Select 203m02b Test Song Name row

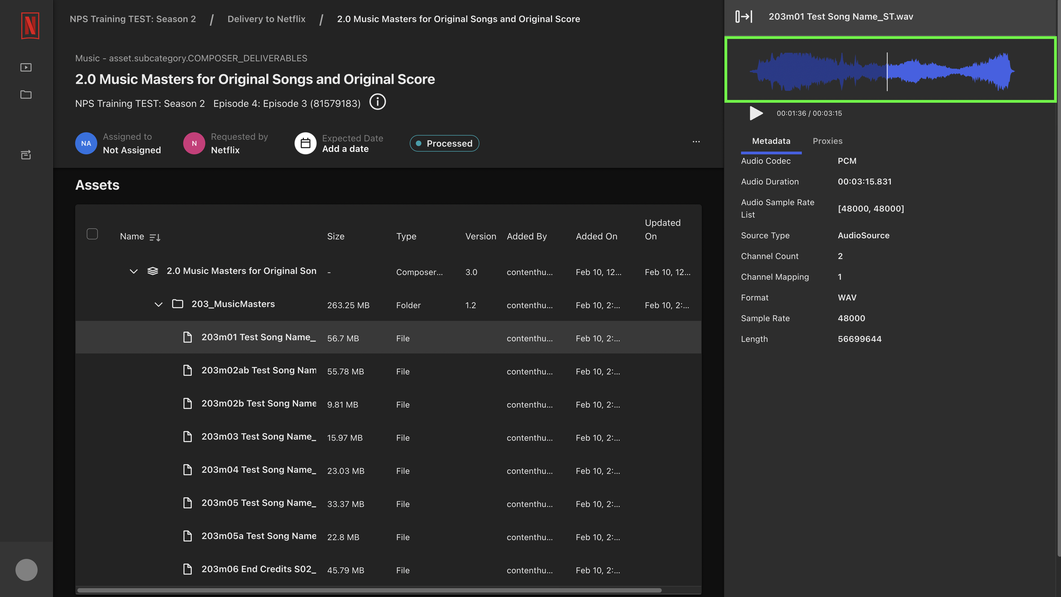coord(388,403)
